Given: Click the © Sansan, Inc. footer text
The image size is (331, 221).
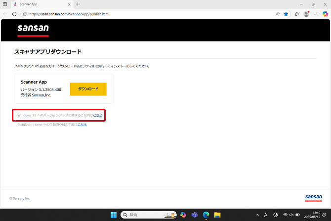Looking at the screenshot, I should click(20, 198).
